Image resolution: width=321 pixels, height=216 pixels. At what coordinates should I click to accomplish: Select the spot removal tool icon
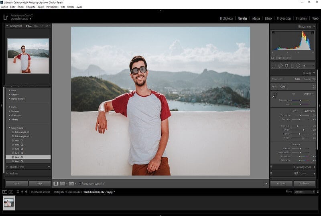(x=280, y=66)
